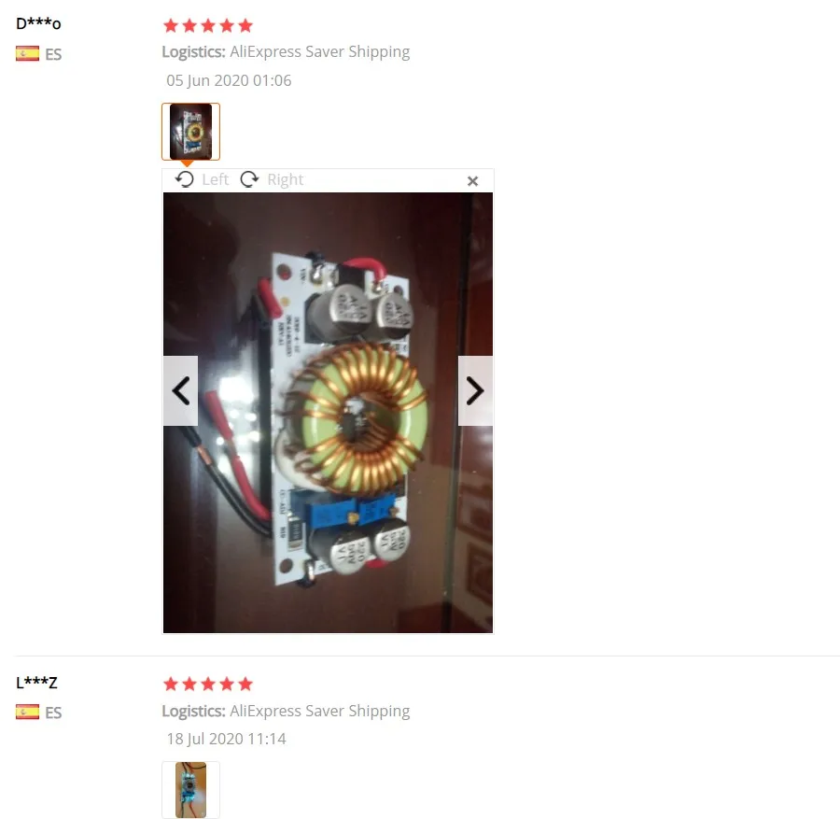Screen dimensions: 840x819
Task: Show the previous review photo
Action: (180, 390)
